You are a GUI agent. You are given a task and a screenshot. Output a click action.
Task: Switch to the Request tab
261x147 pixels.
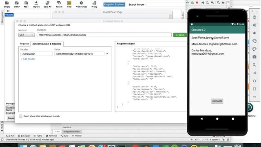pyautogui.click(x=24, y=44)
